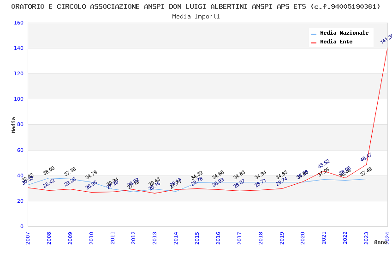Click the data label 48.47 for 2023

point(366,157)
